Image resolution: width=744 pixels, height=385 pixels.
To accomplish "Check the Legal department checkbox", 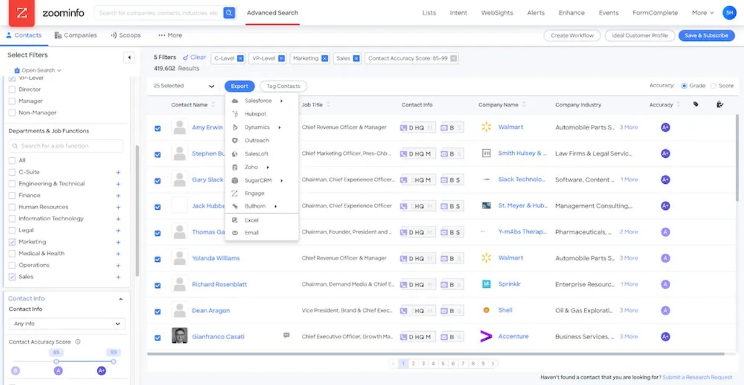I will click(12, 230).
